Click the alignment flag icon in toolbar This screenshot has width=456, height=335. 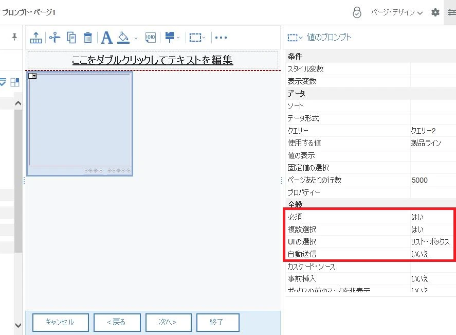point(170,38)
